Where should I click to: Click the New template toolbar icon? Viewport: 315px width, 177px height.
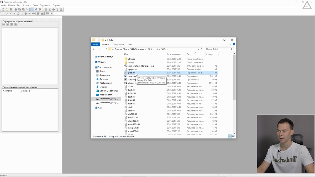pyautogui.click(x=3, y=9)
